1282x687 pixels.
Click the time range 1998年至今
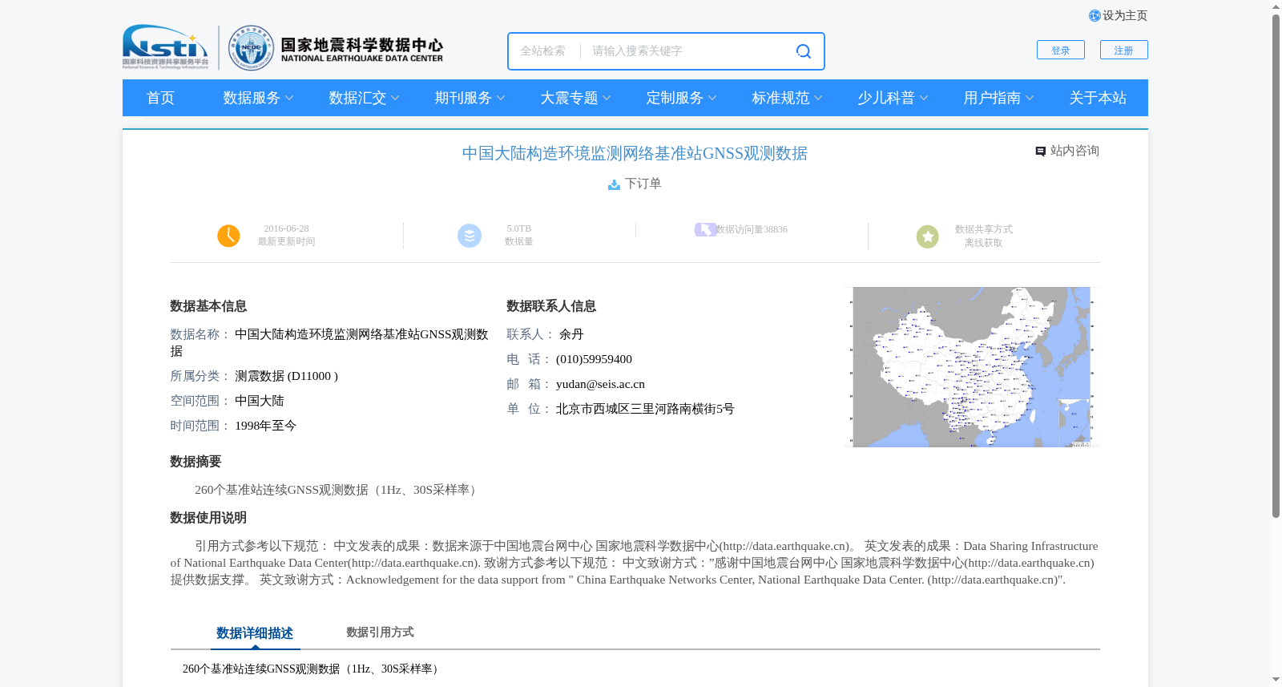pyautogui.click(x=265, y=426)
